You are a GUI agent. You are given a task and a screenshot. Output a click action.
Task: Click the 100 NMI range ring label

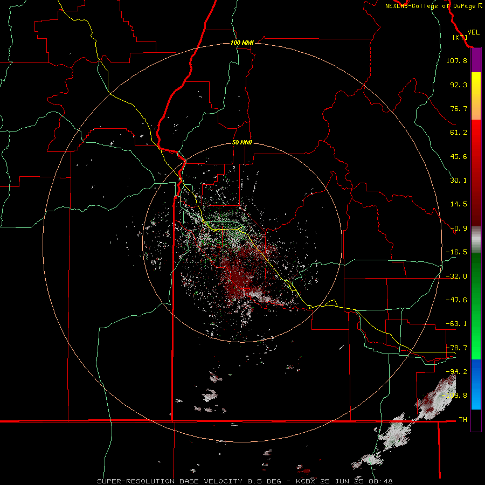pos(242,43)
